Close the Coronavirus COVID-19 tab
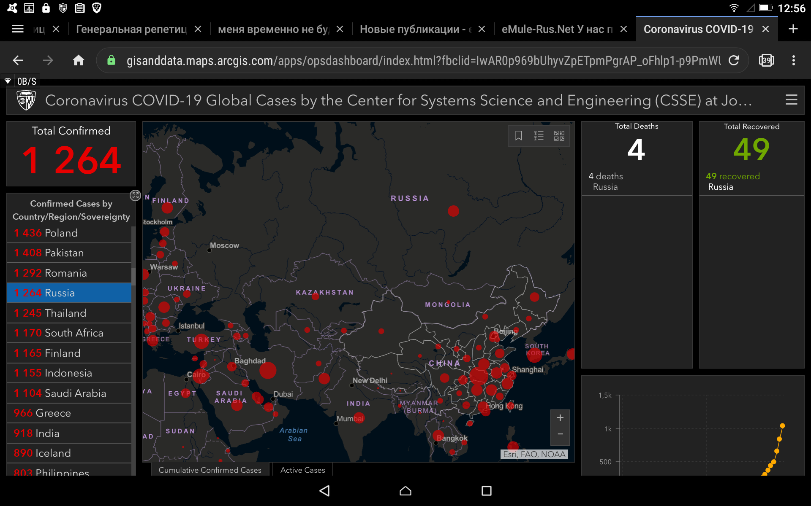 tap(765, 29)
